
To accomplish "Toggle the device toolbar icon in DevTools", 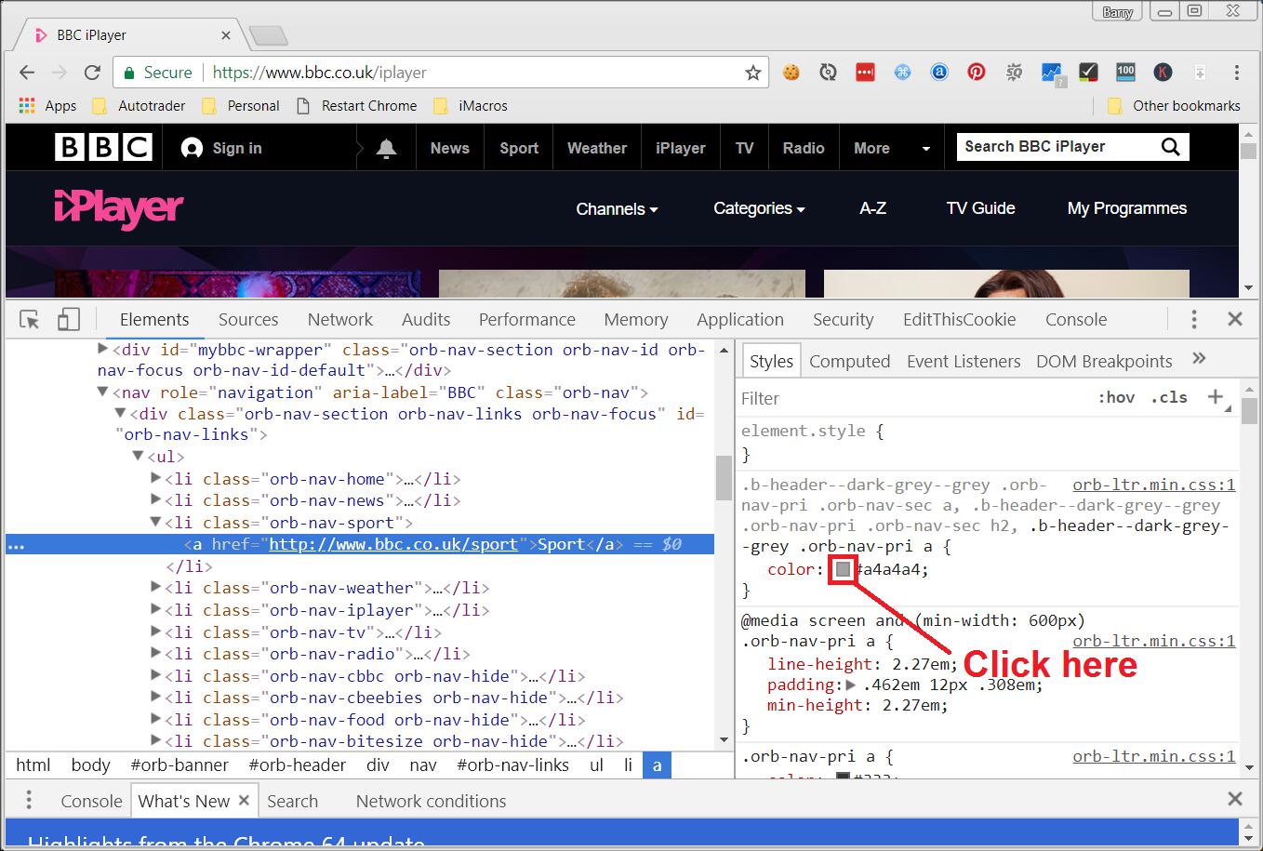I will (68, 320).
